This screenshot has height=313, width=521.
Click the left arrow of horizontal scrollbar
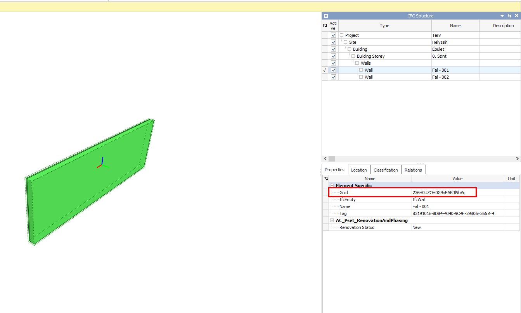325,159
